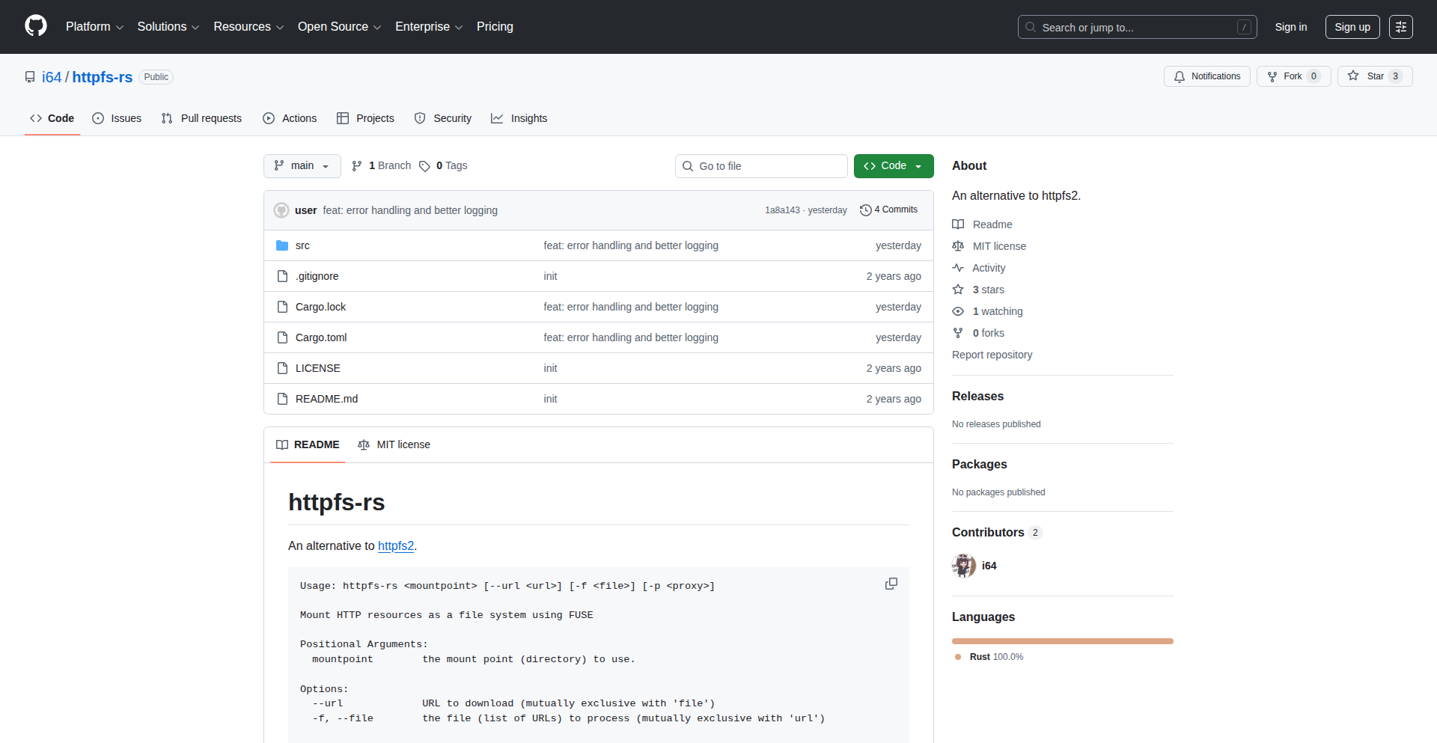
Task: Open the src folder icon
Action: [x=282, y=245]
